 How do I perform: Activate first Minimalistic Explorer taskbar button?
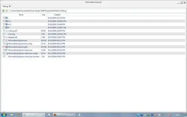(34, 115)
